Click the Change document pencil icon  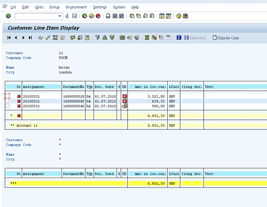click(x=48, y=38)
